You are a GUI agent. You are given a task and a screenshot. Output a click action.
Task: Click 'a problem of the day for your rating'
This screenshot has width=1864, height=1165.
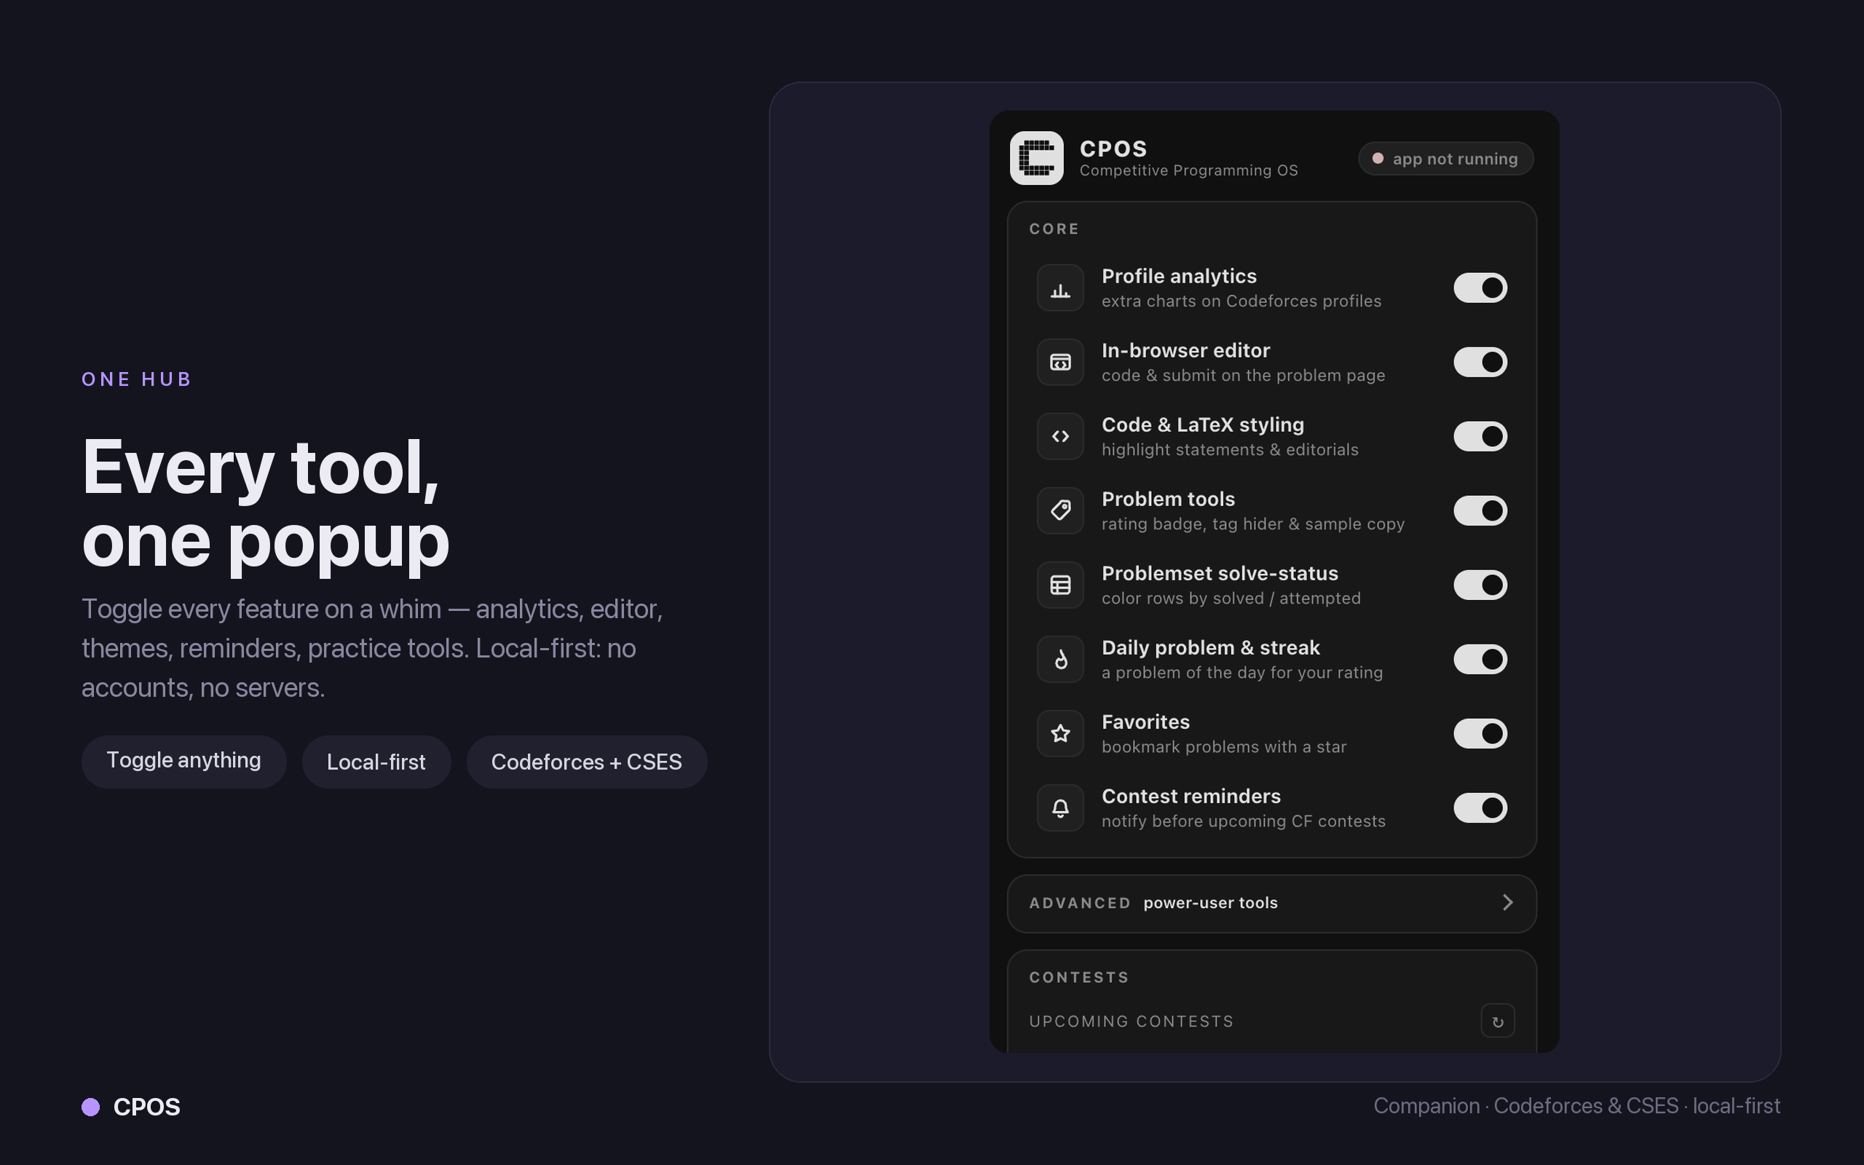(1242, 673)
